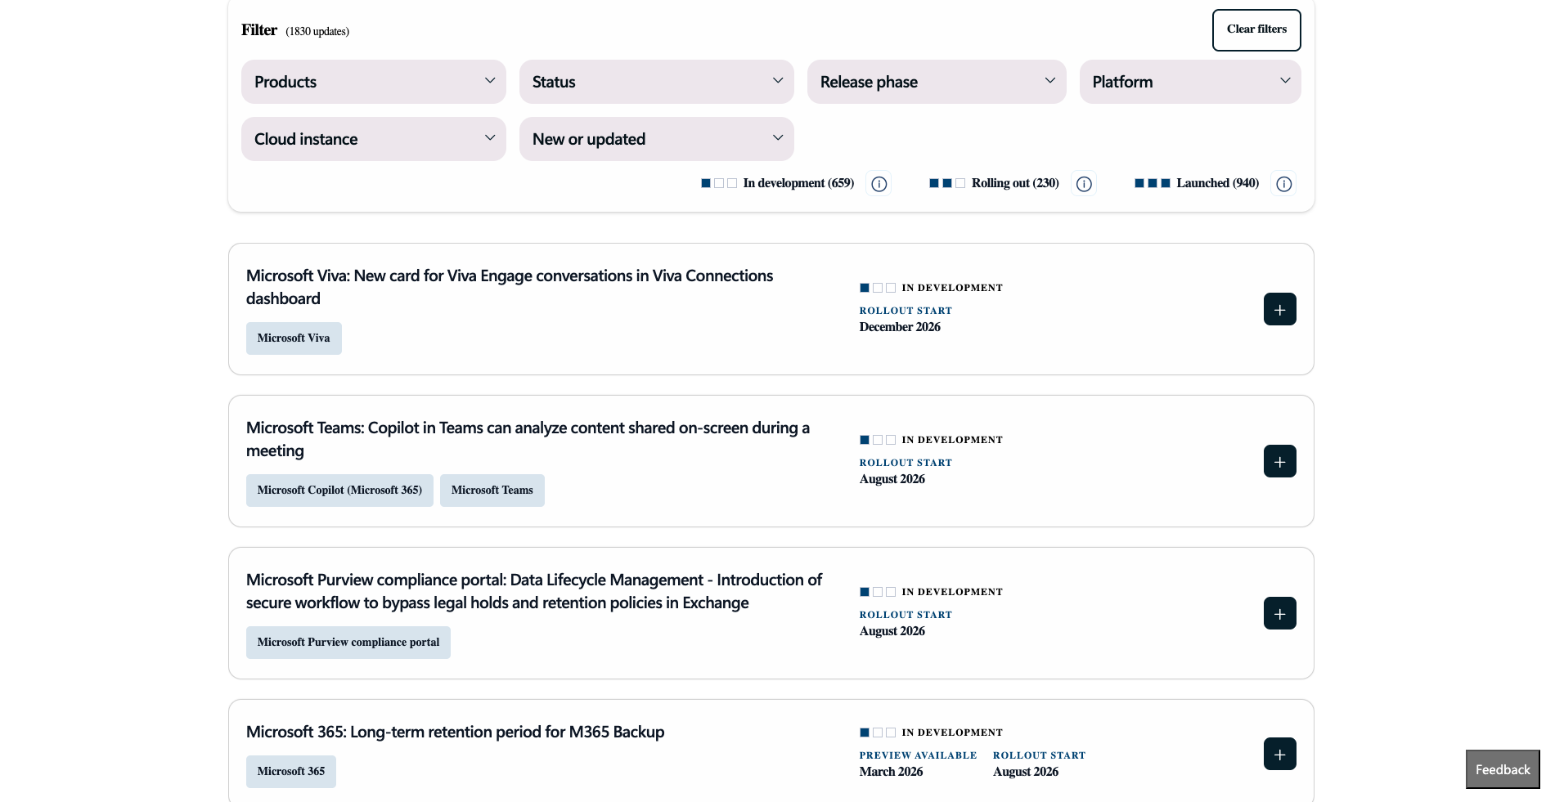Select the Microsoft Purview compliance portal tag

(x=348, y=643)
